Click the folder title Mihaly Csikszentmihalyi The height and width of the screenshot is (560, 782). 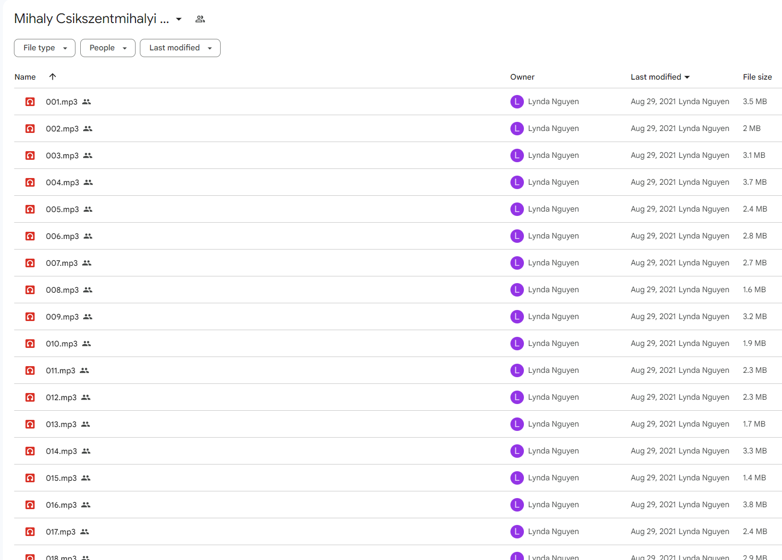tap(91, 19)
